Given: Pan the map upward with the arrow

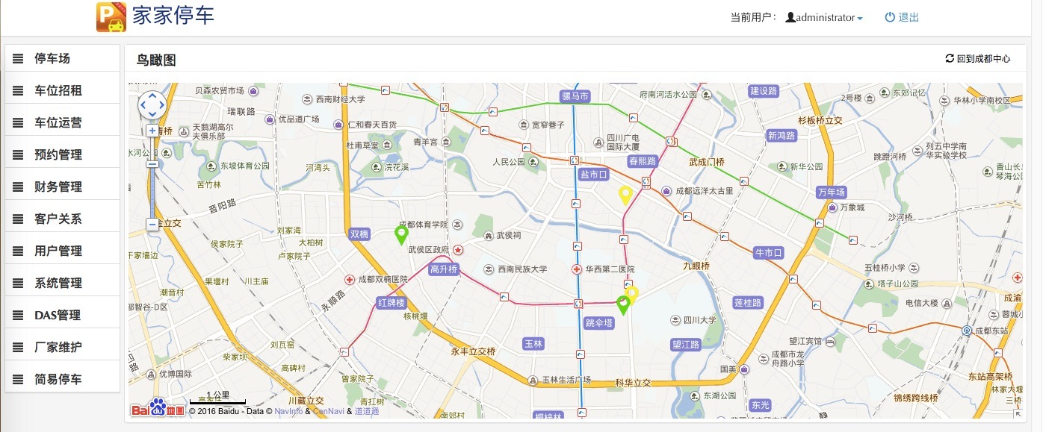Looking at the screenshot, I should coord(152,96).
